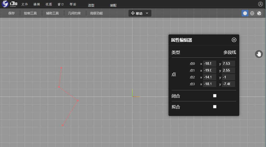Open the 文件 menu
Viewport: 266px width, 147px height.
pyautogui.click(x=25, y=4)
